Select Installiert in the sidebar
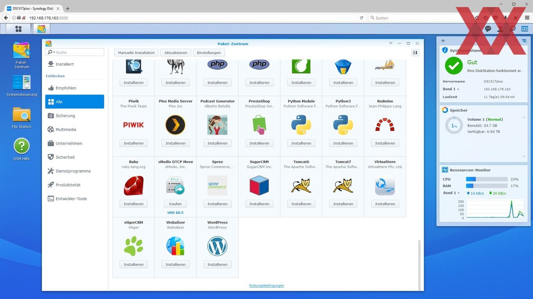Screen dimensions: 533x299 [74, 64]
